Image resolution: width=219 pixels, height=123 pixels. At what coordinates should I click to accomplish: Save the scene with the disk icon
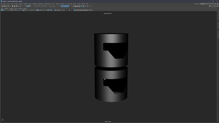click(16, 6)
